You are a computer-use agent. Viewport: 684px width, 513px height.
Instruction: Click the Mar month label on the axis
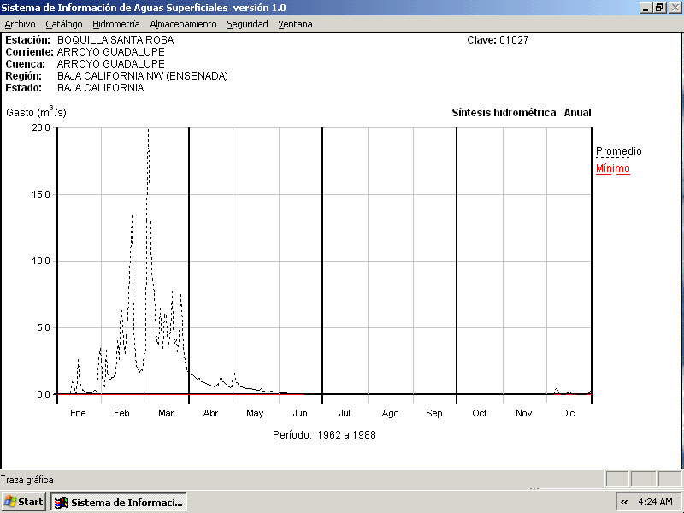tap(166, 414)
